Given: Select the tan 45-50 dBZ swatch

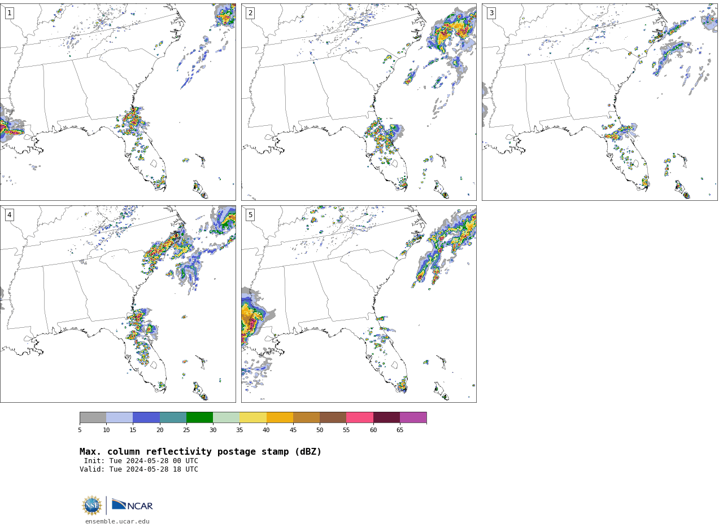Looking at the screenshot, I should pyautogui.click(x=306, y=417).
